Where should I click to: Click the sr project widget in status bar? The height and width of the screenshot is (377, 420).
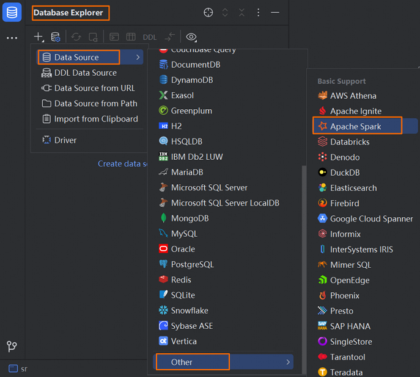18,368
